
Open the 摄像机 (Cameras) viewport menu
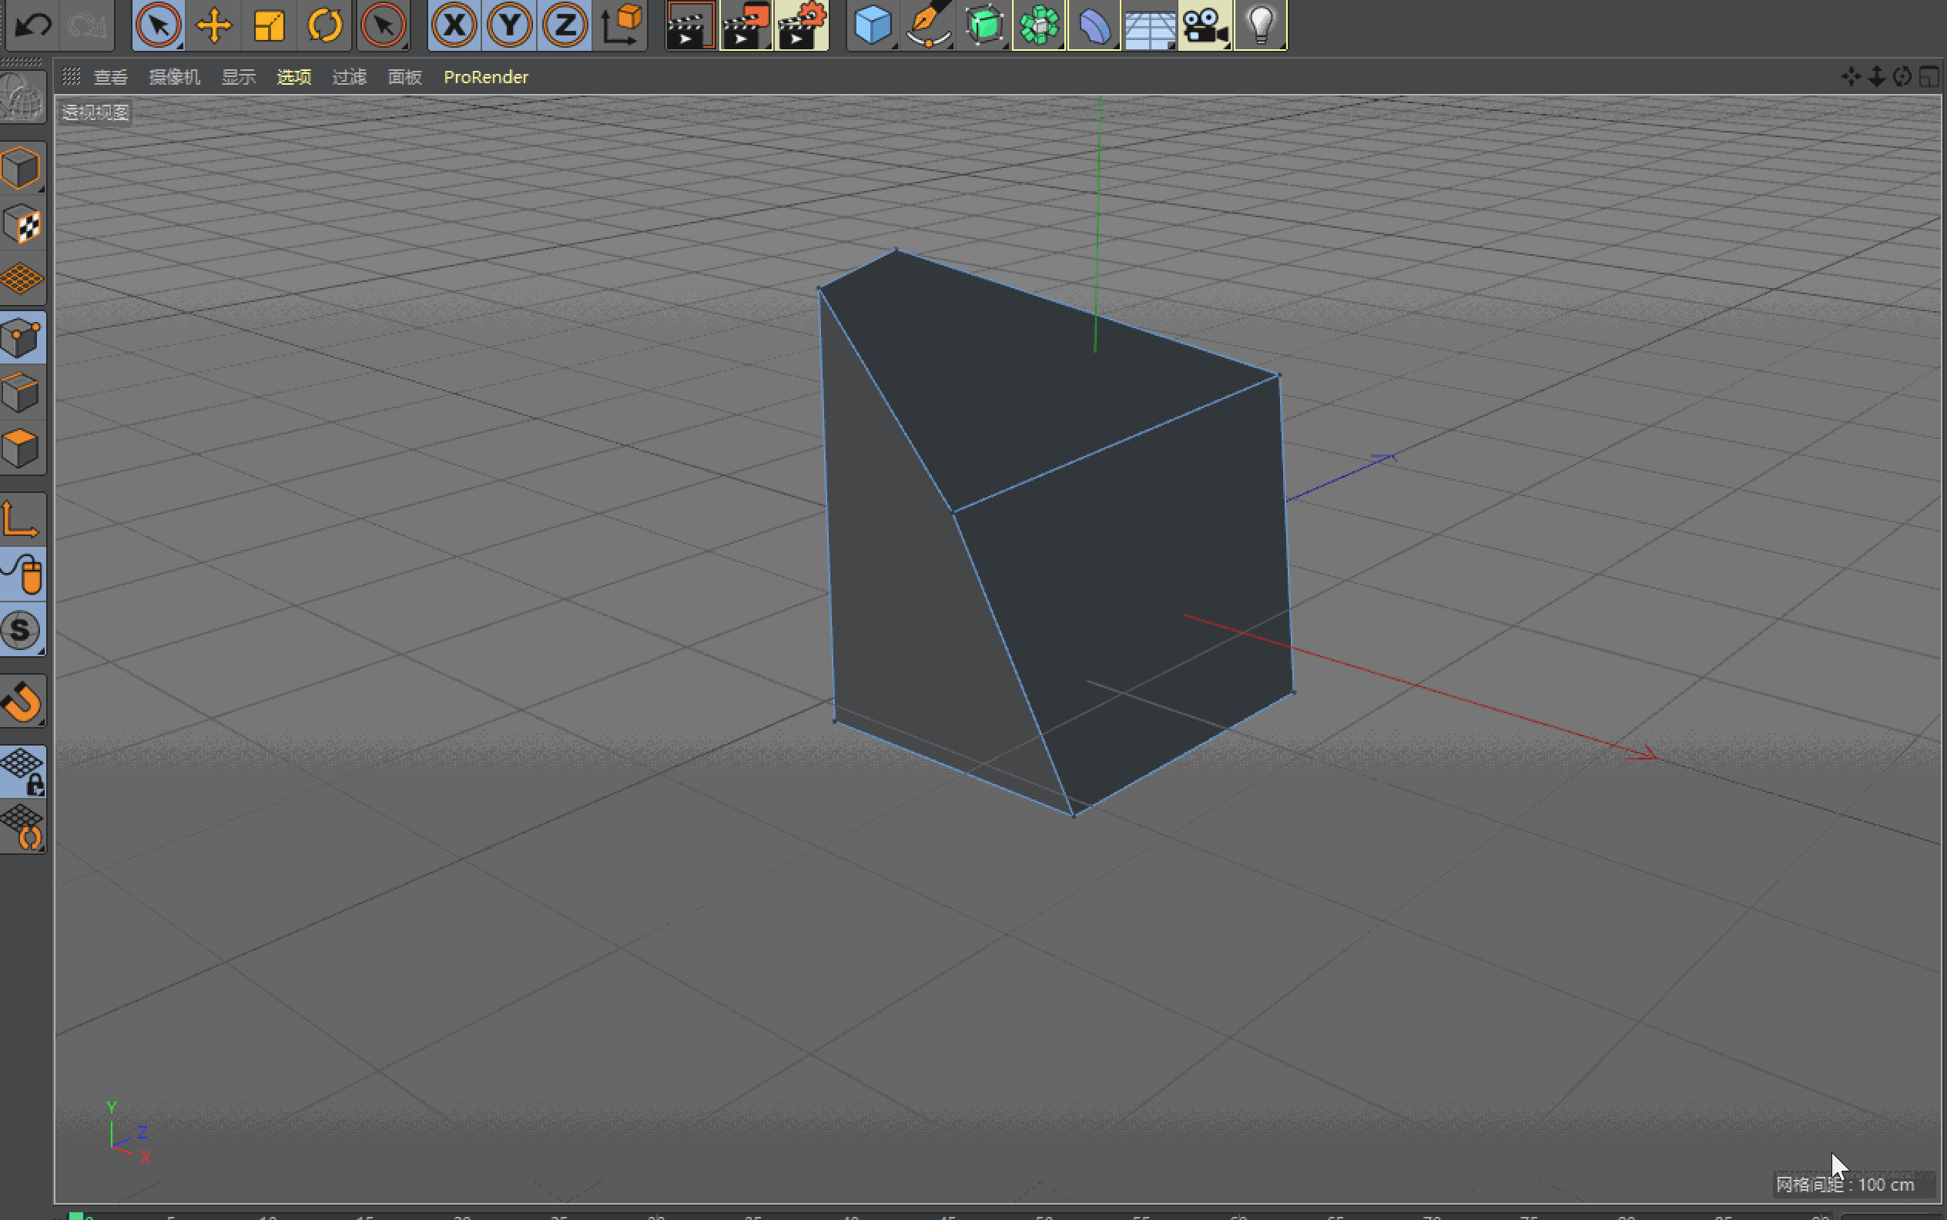pos(174,77)
